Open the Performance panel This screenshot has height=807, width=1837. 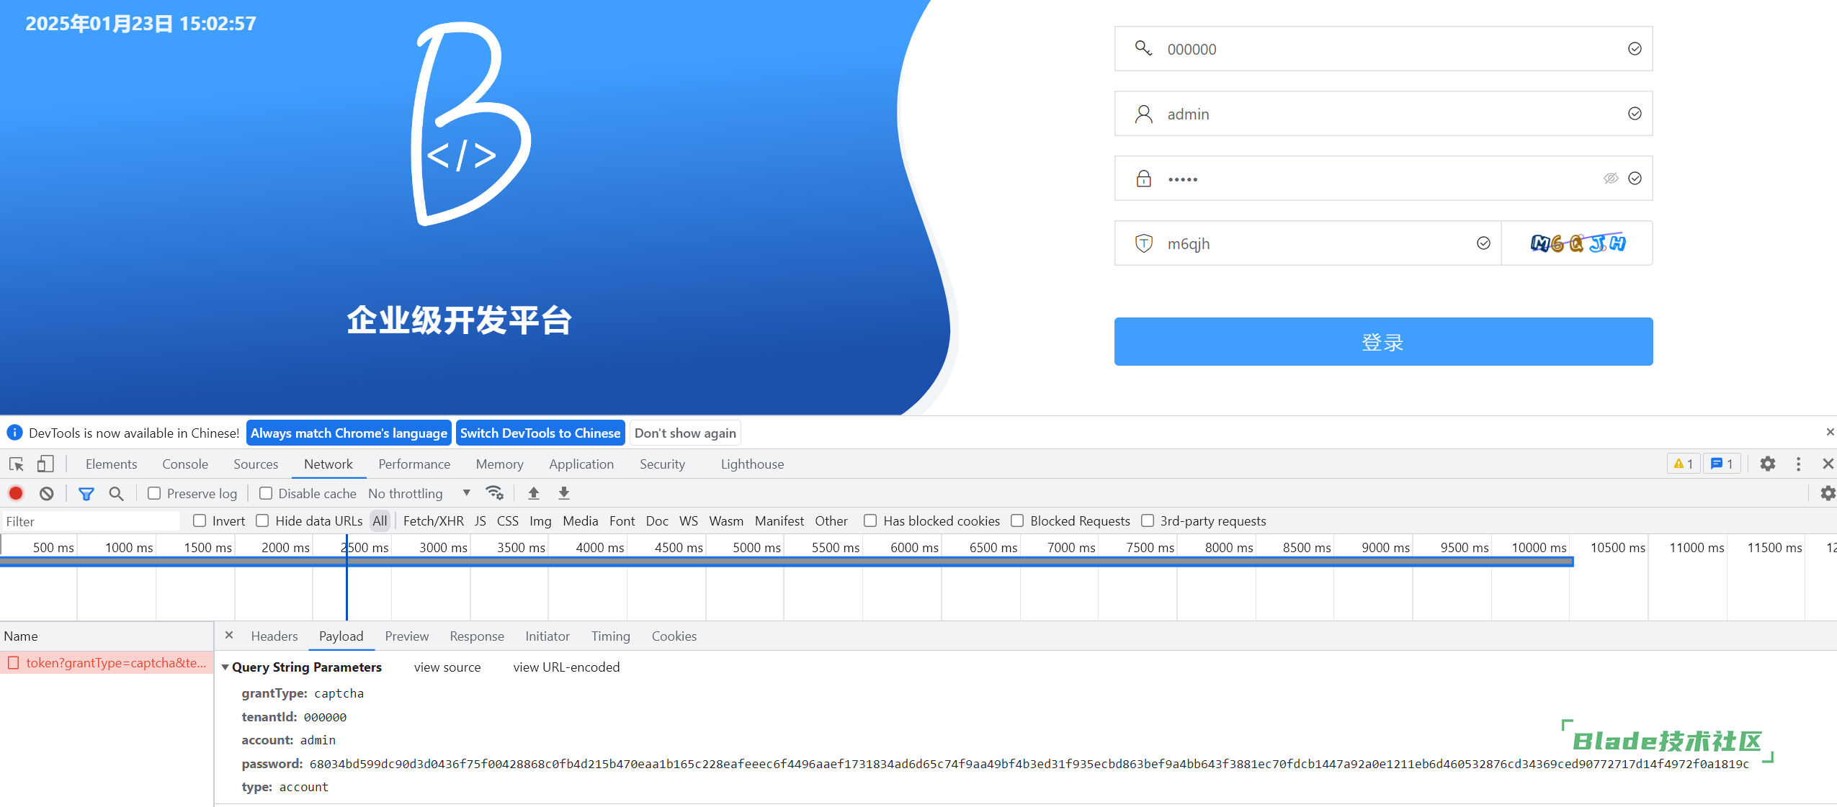point(414,464)
